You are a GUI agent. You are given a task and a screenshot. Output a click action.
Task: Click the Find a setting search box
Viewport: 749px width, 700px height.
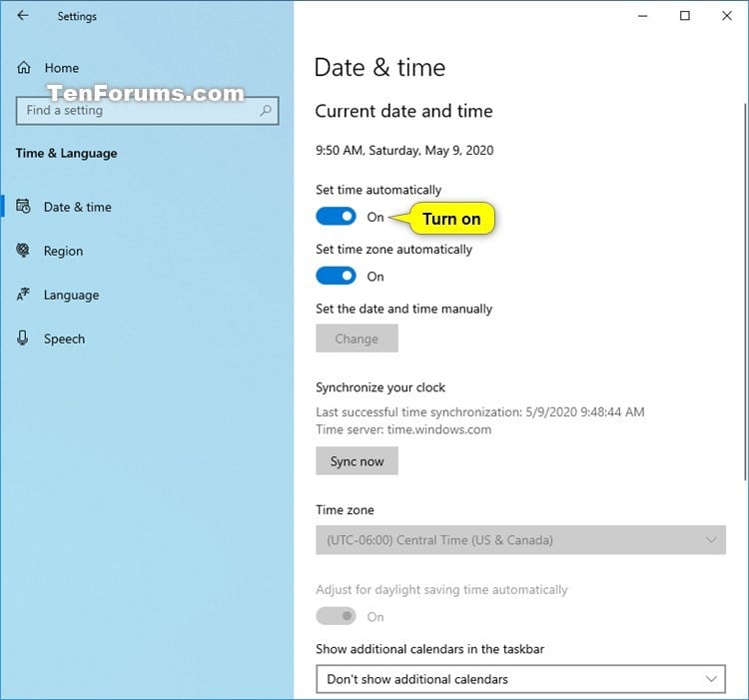click(147, 110)
